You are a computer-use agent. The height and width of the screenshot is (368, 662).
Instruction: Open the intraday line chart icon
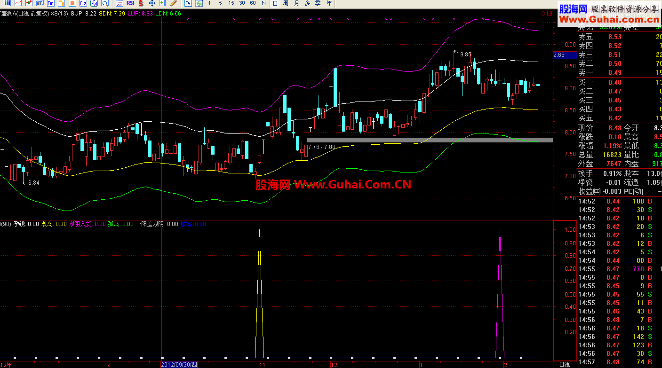click(x=18, y=3)
